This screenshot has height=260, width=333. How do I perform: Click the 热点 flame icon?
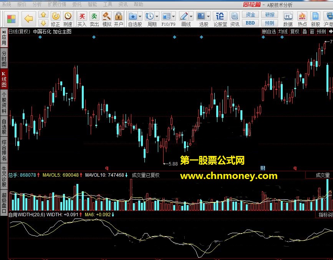pyautogui.click(x=302, y=16)
